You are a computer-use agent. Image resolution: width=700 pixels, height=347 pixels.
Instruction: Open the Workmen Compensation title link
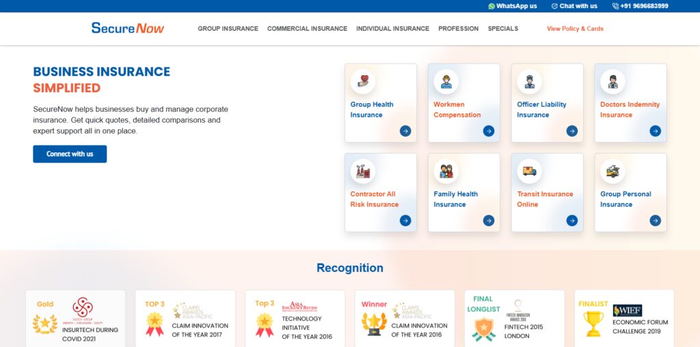(x=457, y=110)
